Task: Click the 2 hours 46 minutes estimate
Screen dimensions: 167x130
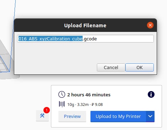Action: coord(89,95)
